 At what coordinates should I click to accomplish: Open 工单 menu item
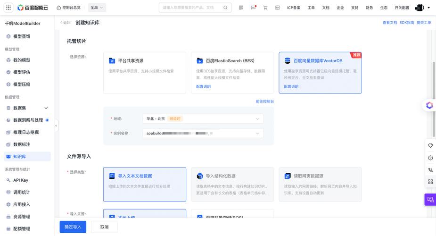coord(311,8)
